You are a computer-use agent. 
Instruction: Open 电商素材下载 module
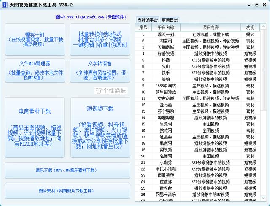click(35, 127)
